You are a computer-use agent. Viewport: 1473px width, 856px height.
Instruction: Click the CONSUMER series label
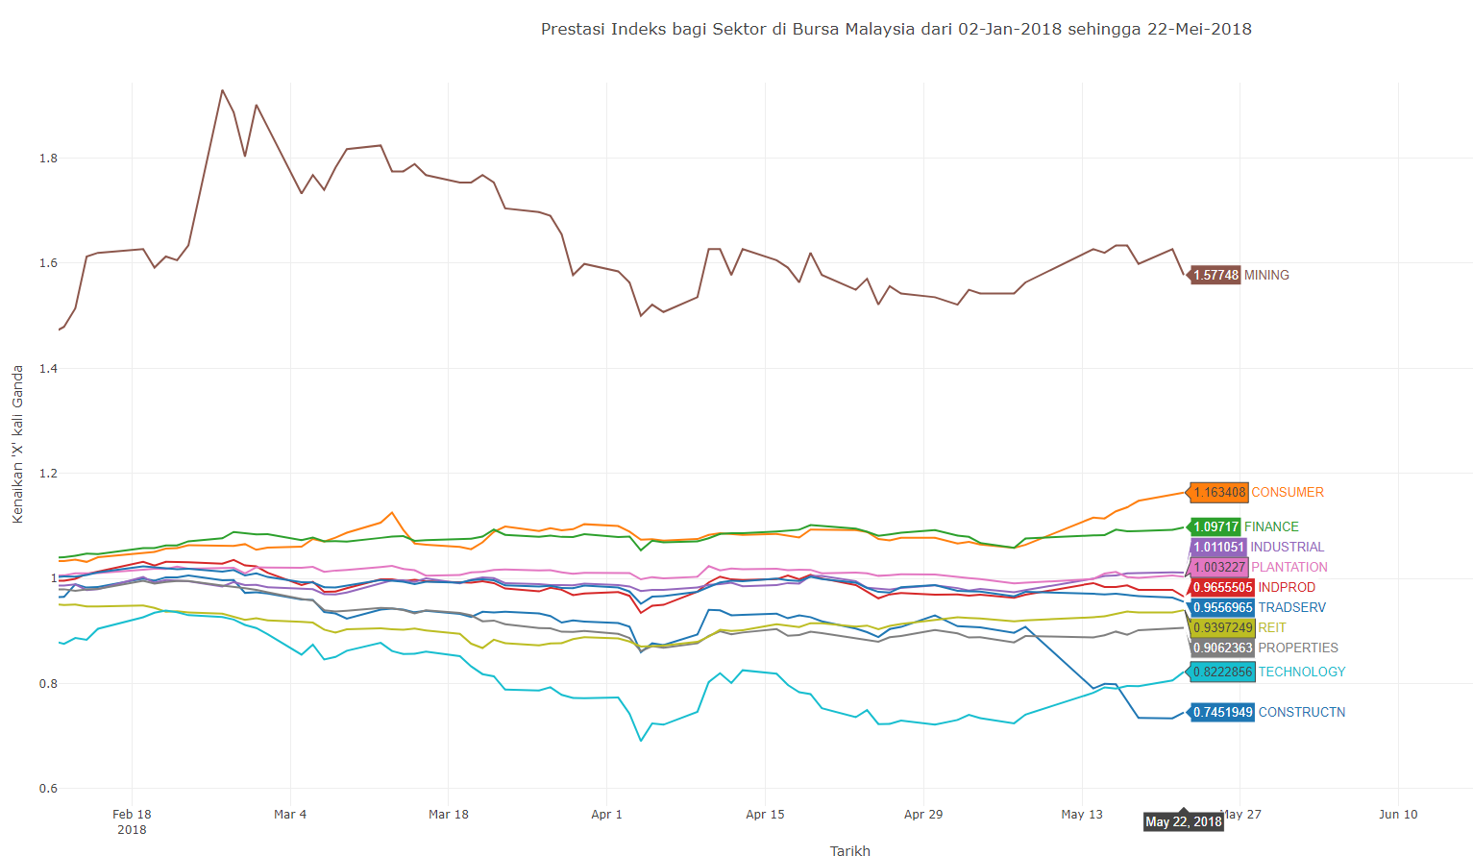pos(1287,492)
